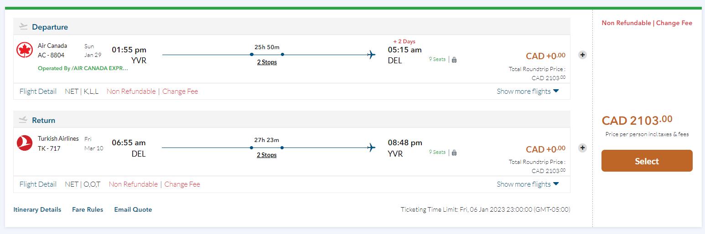Click the Change Fee link on departure row
This screenshot has height=234, width=705.
180,91
